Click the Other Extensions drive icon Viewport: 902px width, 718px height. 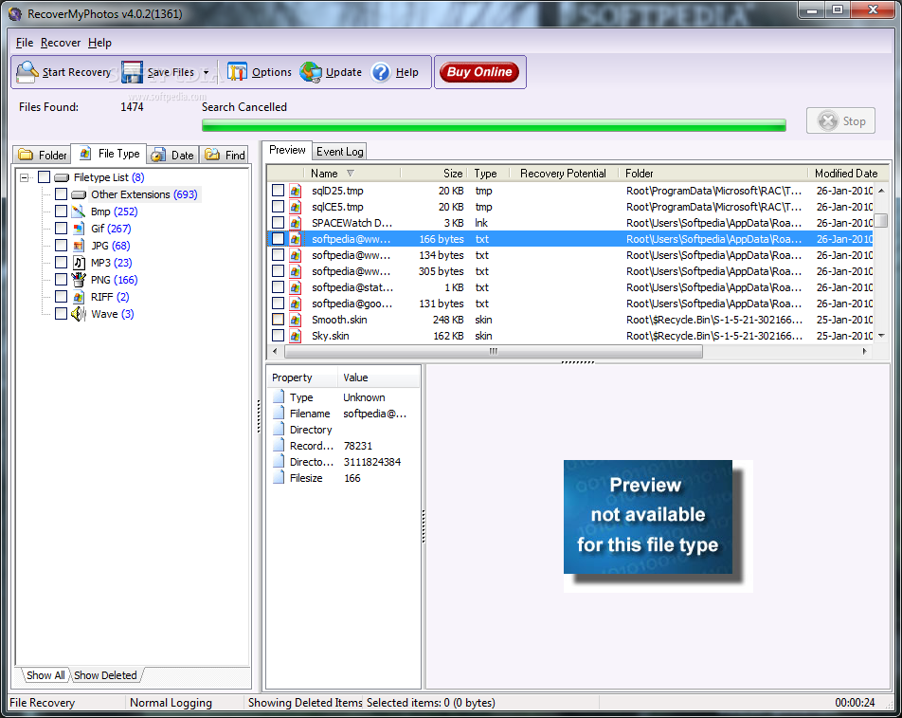[79, 194]
